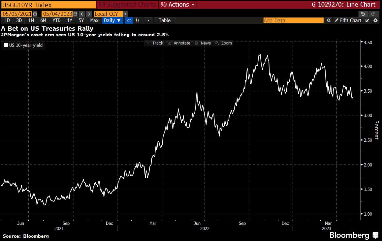Open the start date calendar picker
Image resolution: width=382 pixels, height=241 pixels.
[35, 14]
